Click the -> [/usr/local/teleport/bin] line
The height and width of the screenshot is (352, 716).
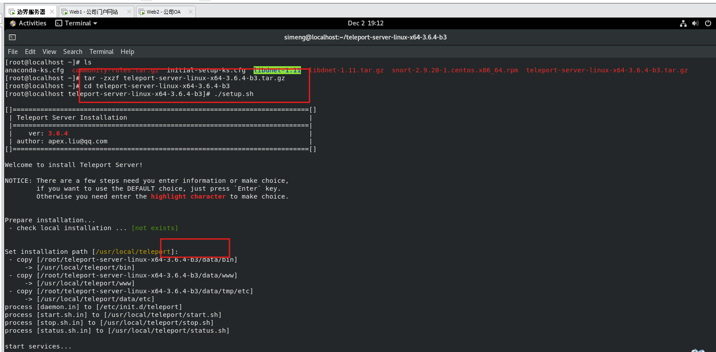pyautogui.click(x=80, y=267)
